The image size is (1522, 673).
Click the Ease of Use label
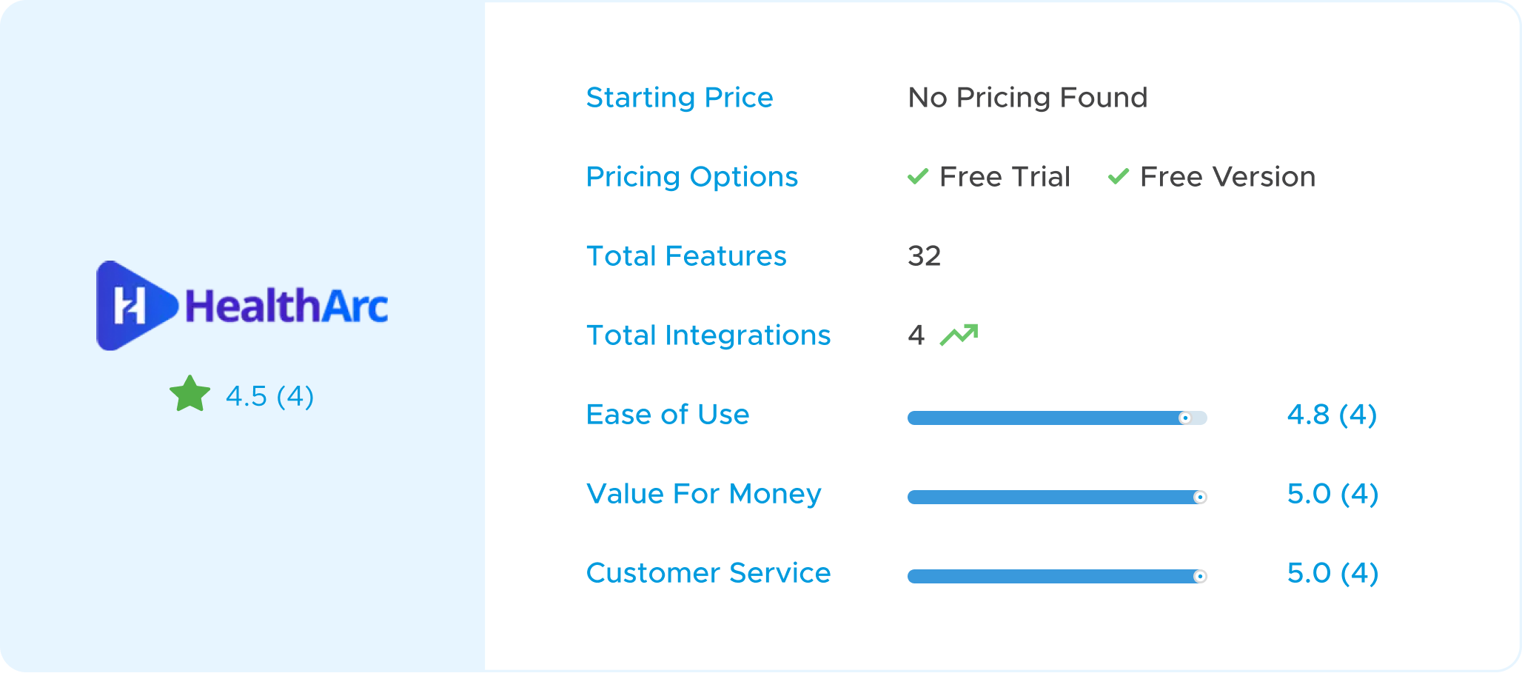668,415
